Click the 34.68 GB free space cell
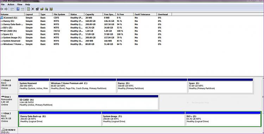 pyautogui.click(x=108, y=27)
